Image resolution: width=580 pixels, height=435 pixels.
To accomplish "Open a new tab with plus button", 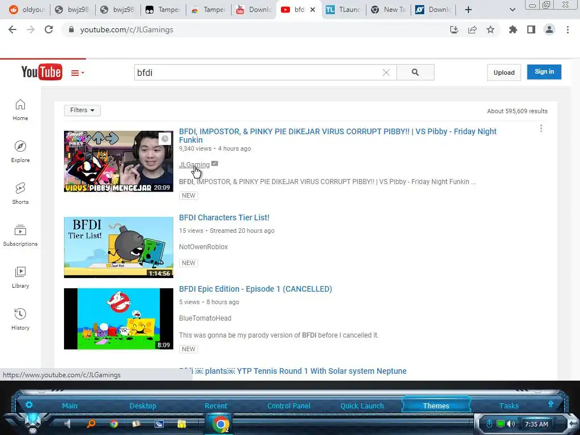I will [x=468, y=10].
